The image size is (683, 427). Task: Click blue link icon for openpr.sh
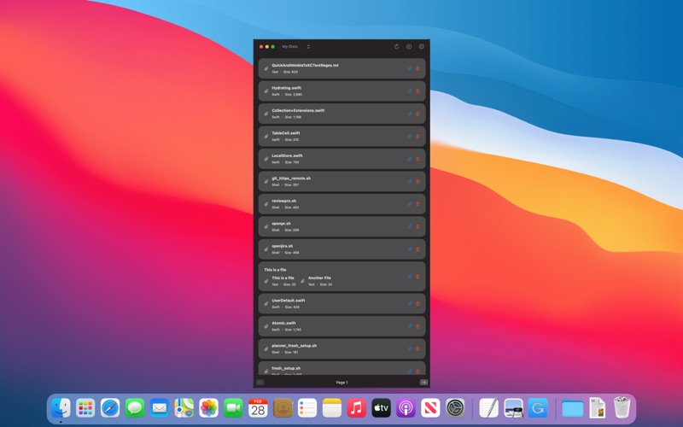(x=410, y=227)
